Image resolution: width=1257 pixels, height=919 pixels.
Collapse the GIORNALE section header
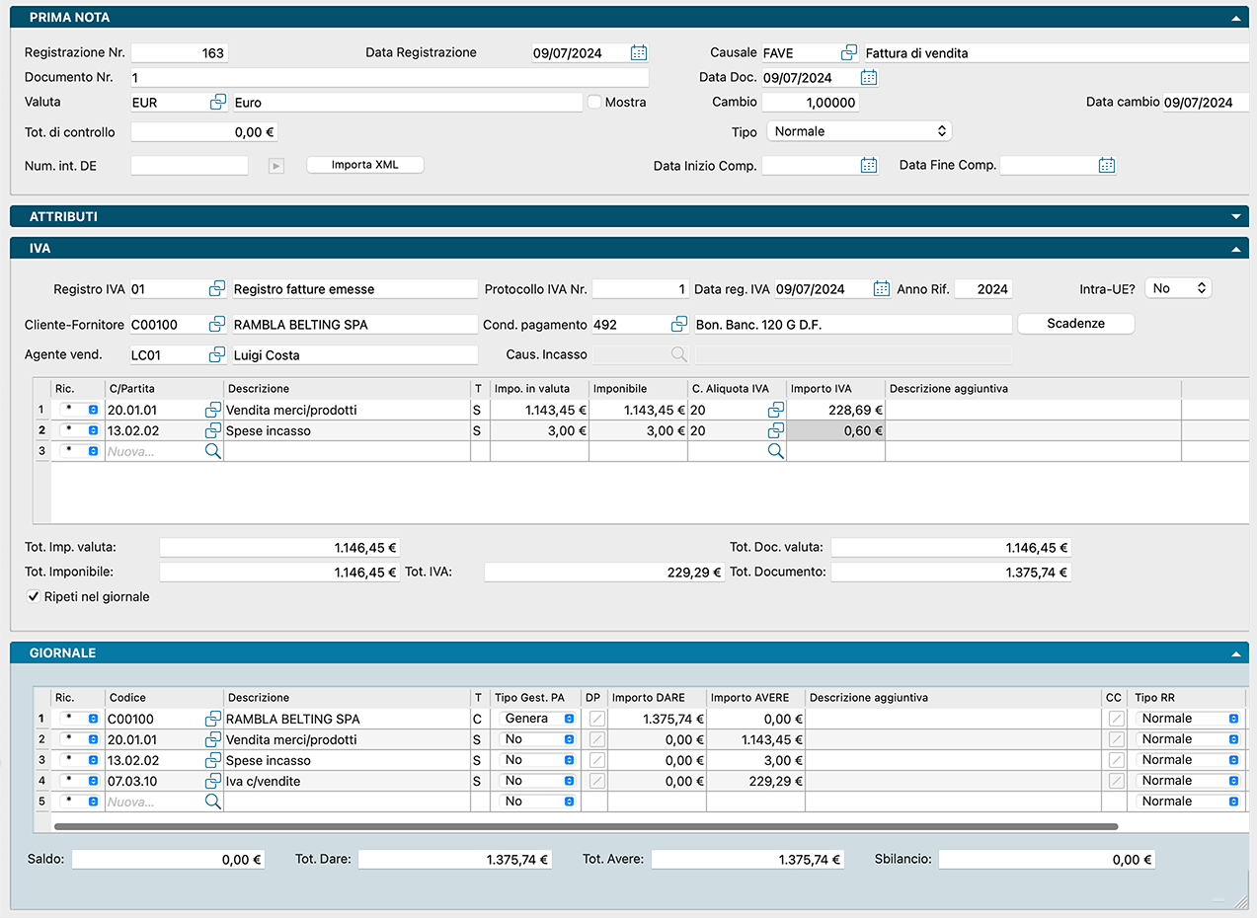point(1234,653)
